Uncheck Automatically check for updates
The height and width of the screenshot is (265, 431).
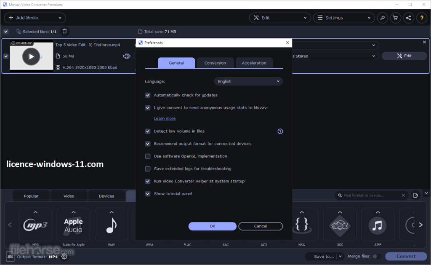click(x=148, y=95)
